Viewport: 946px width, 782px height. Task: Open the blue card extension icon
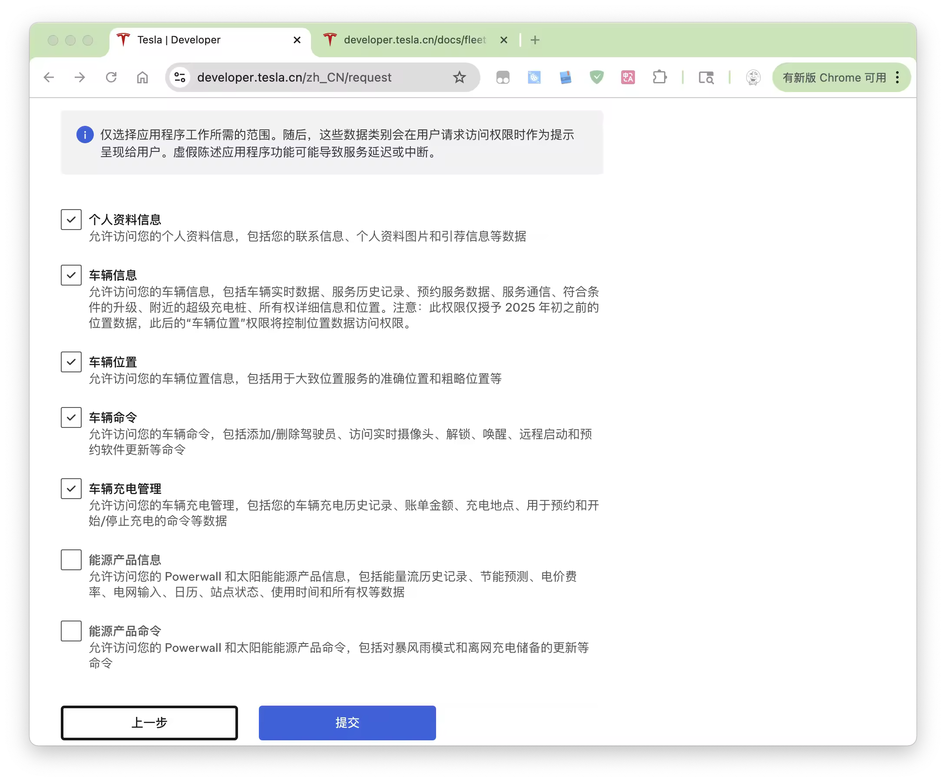(566, 77)
